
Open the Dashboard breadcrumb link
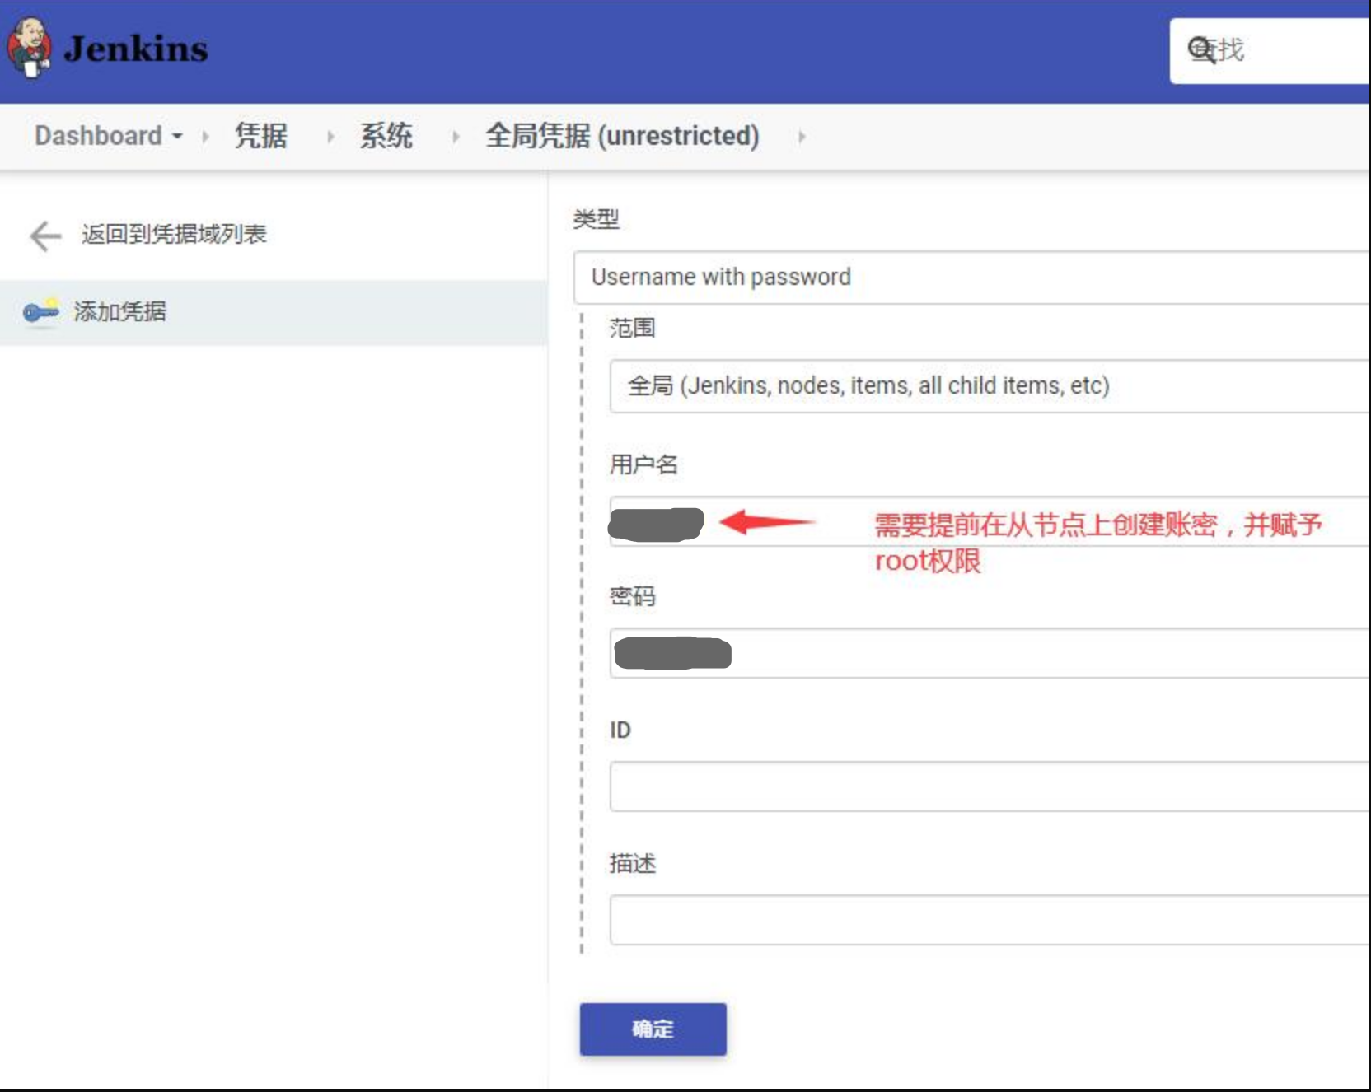[98, 136]
